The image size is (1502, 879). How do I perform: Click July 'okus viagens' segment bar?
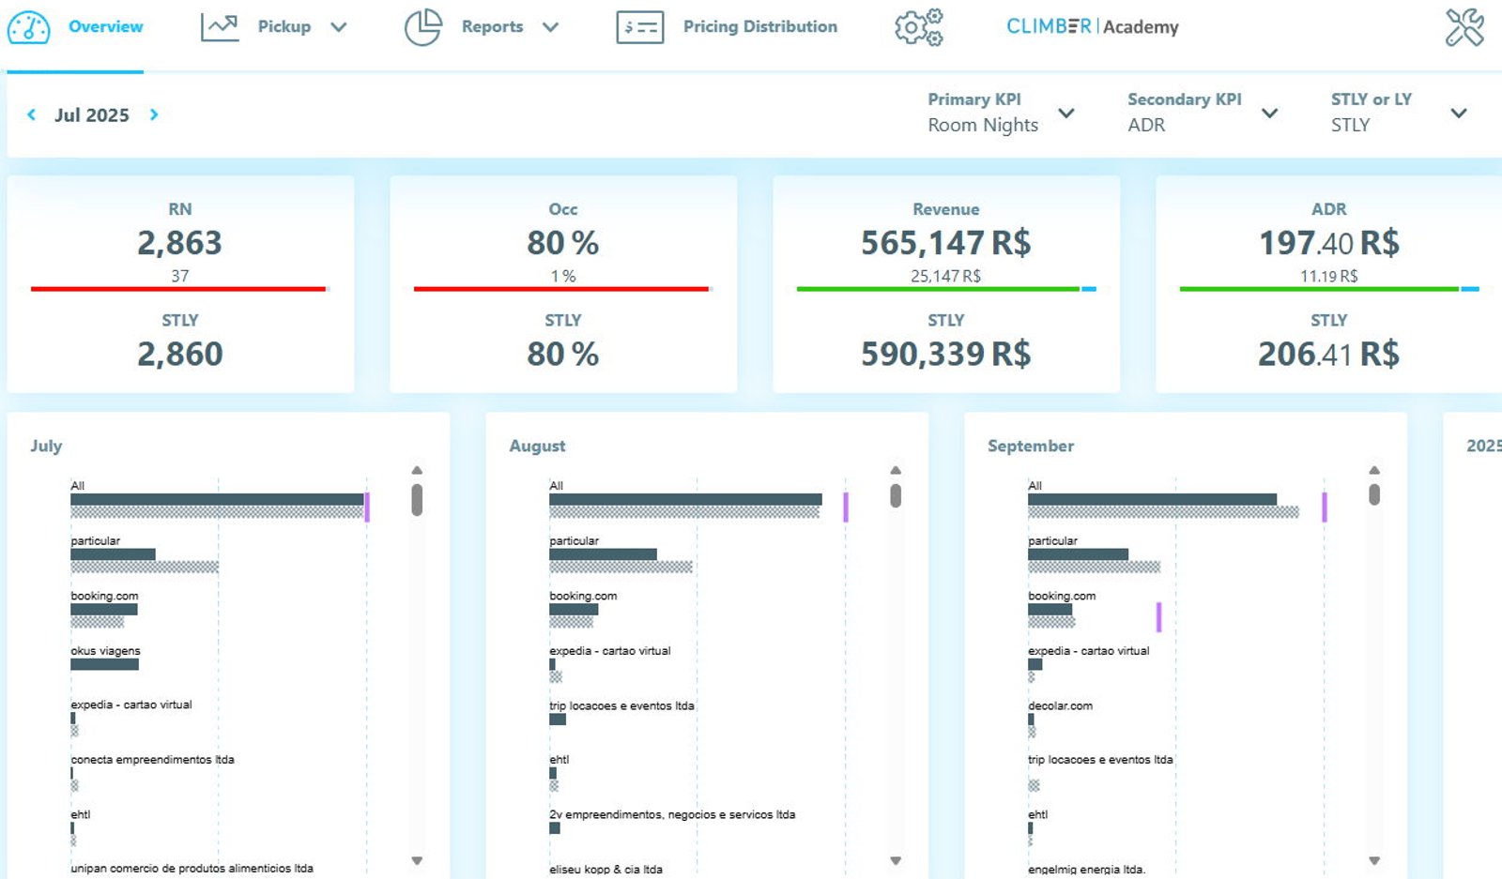pos(104,664)
